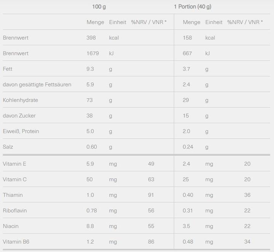274x252 pixels.
Task: Click "davon gesättigte Fettsäuren" label
Action: pos(37,85)
